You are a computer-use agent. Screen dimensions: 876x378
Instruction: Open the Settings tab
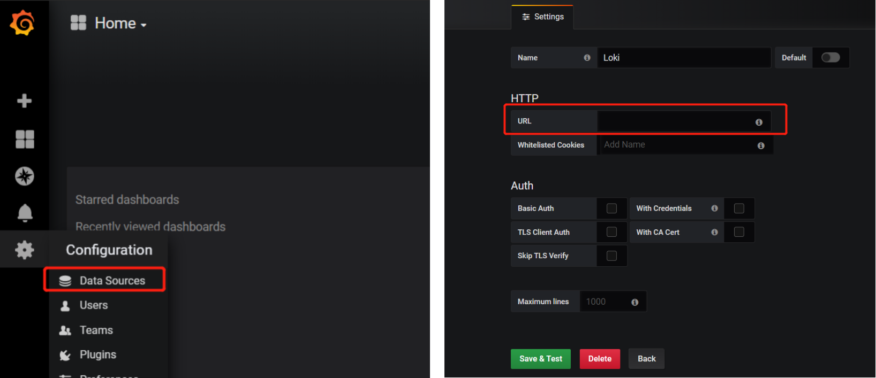(x=542, y=17)
